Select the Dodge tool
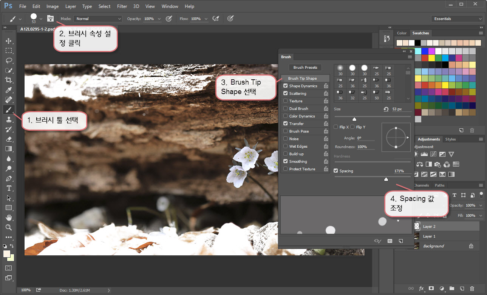The image size is (487, 295). point(9,168)
